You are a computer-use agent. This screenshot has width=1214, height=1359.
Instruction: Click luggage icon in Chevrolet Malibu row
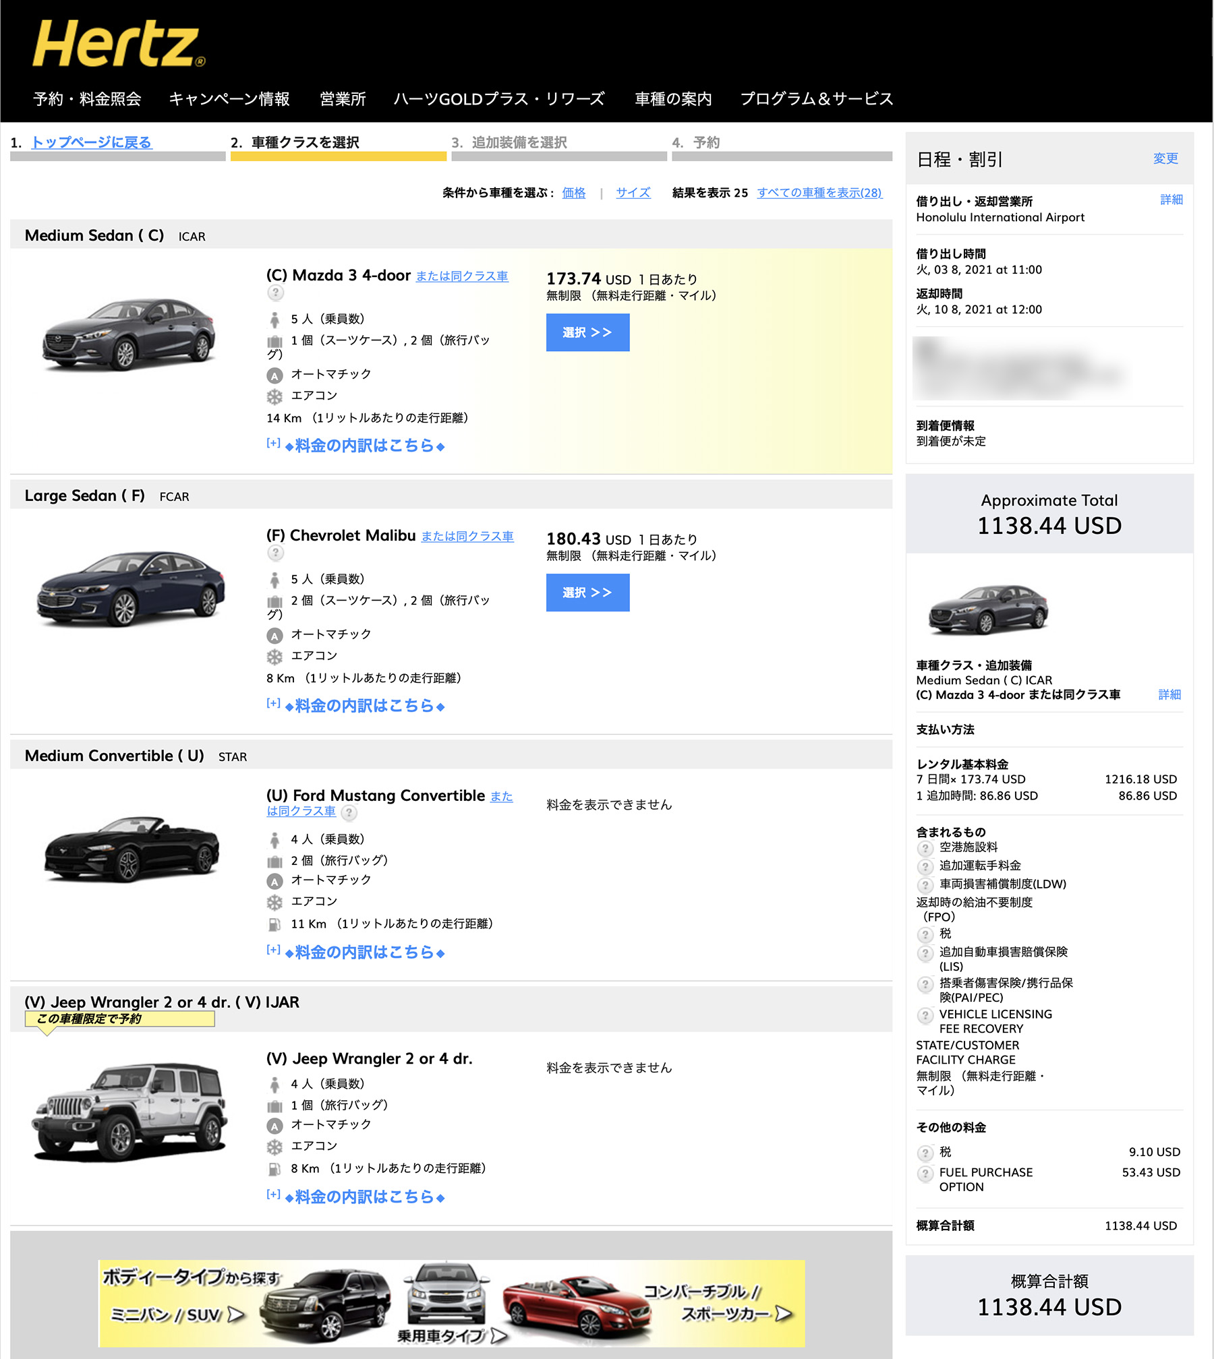pos(274,601)
